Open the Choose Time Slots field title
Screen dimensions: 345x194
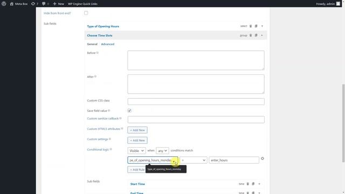tap(100, 36)
